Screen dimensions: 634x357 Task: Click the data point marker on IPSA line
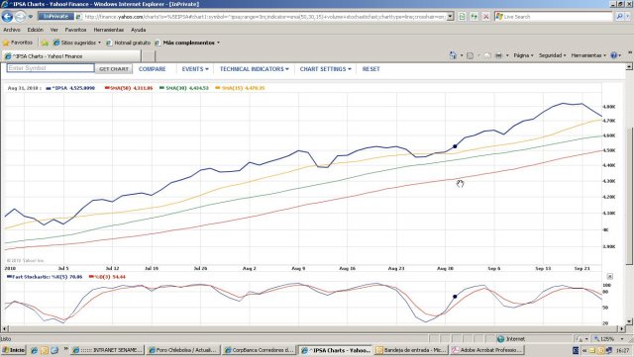pos(455,146)
